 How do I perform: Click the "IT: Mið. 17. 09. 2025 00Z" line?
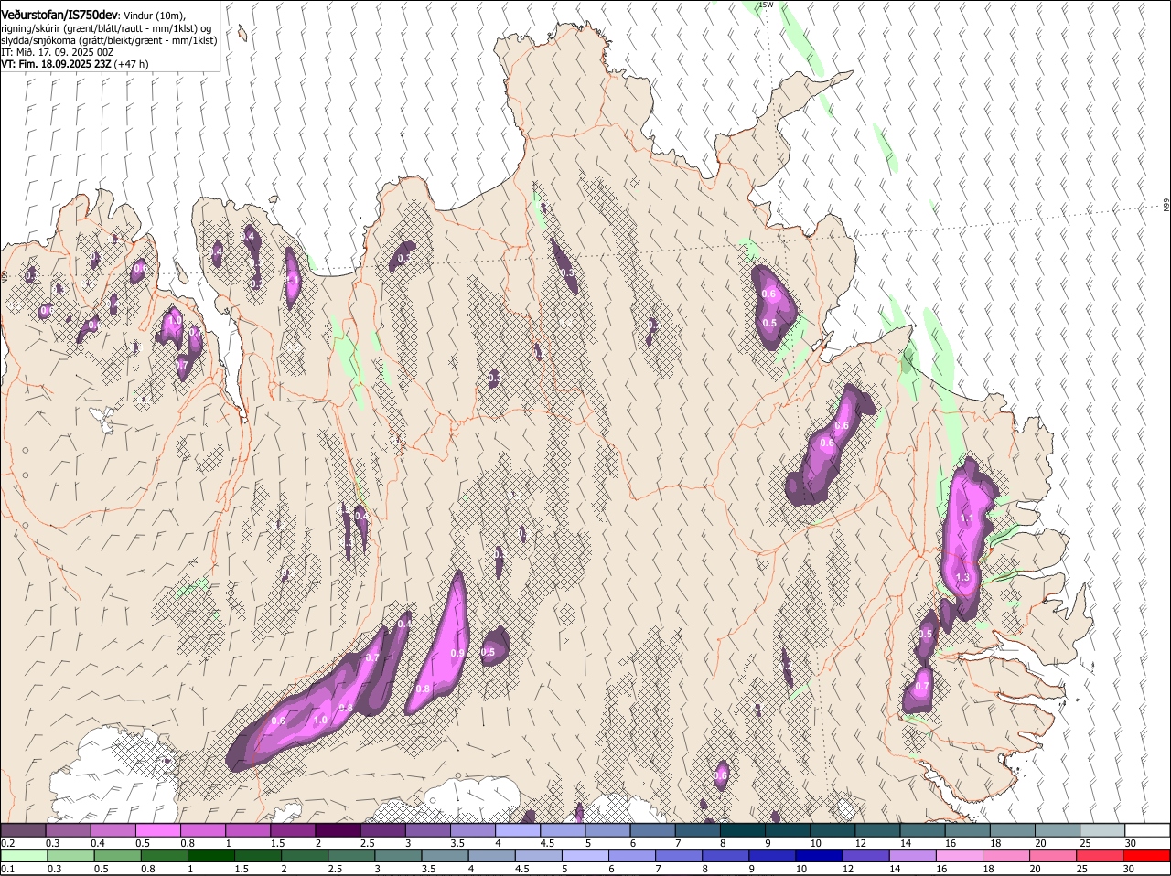click(x=58, y=52)
